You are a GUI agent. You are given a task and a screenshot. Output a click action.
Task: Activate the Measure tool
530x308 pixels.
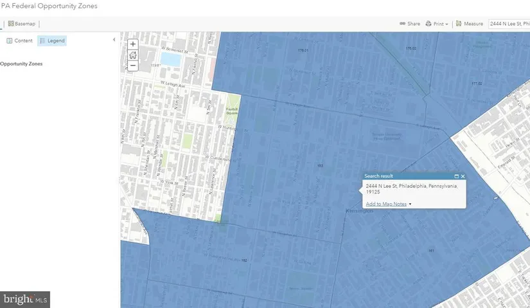coord(469,24)
